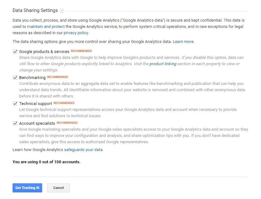
Task: Cancel the account setup
Action: coord(58,188)
